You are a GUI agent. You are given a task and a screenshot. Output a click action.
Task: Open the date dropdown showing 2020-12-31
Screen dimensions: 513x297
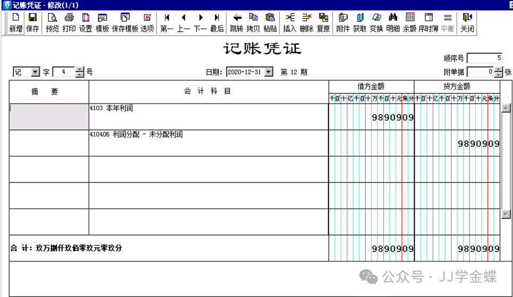pos(268,72)
